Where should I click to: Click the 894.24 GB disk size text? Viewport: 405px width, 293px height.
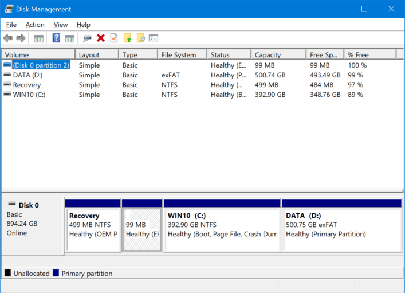tap(22, 224)
